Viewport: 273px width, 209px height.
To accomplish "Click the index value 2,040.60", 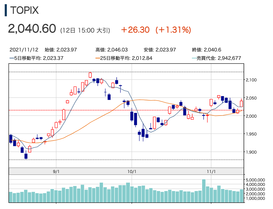I will (32, 29).
